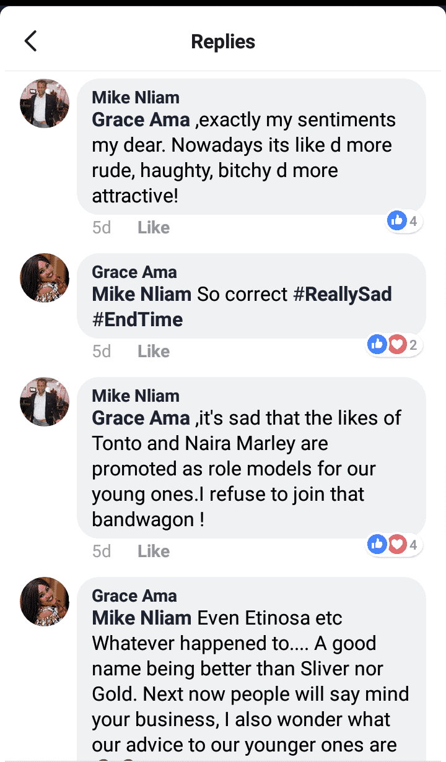Tap Grace Ama's avatar on the #ReallySad comment
446x762 pixels.
[x=45, y=278]
